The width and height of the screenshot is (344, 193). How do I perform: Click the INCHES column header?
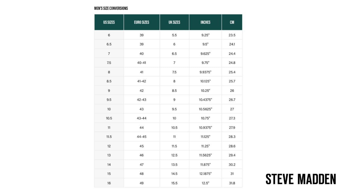click(x=205, y=22)
